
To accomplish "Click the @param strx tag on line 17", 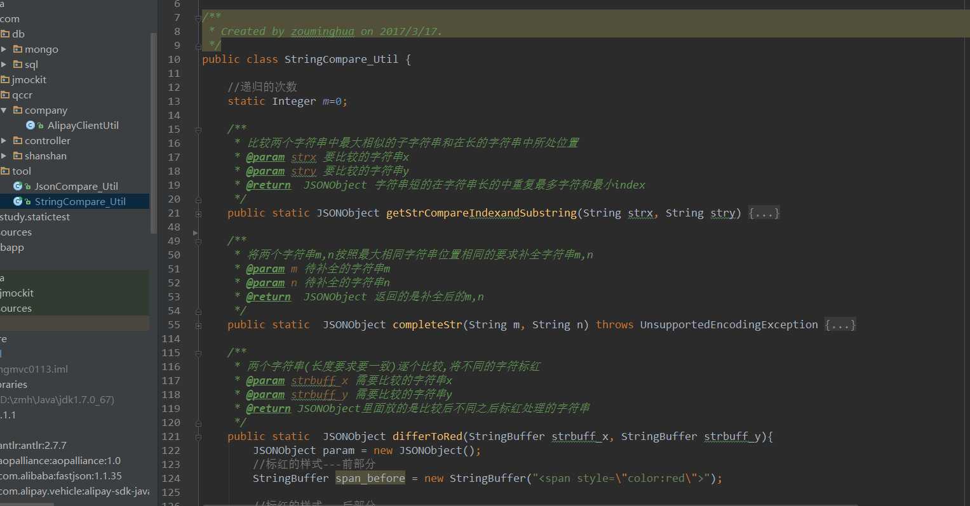I will (x=281, y=157).
